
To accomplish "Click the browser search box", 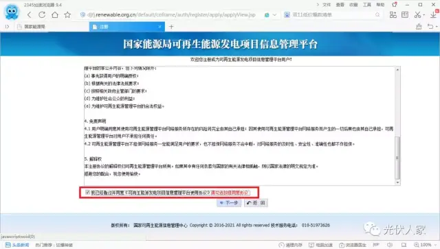I will [x=333, y=15].
